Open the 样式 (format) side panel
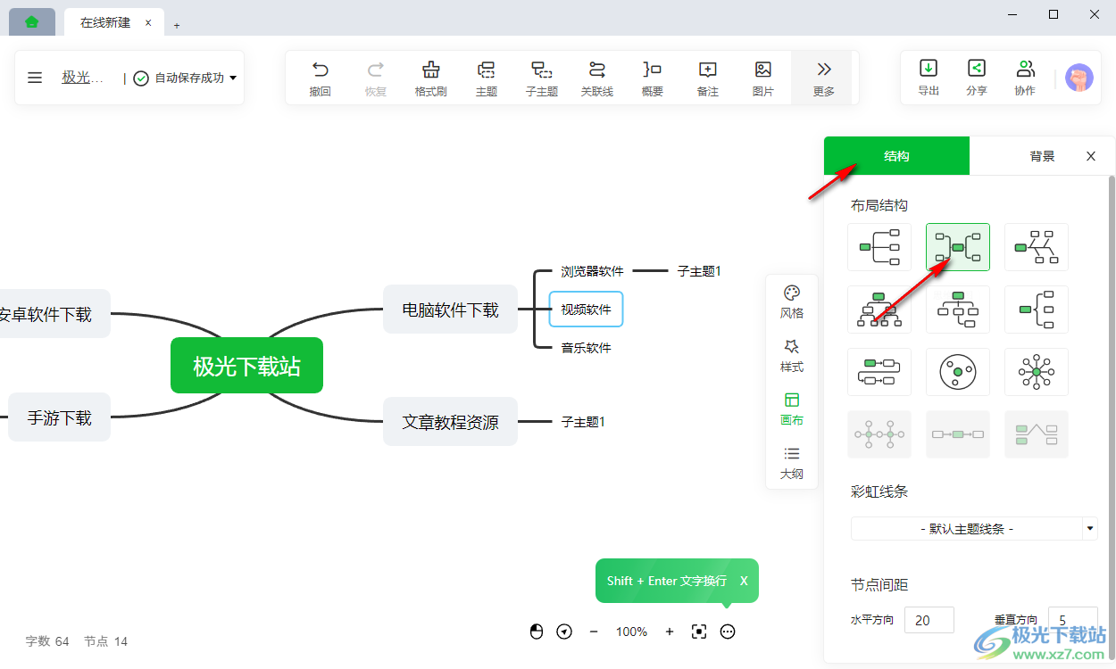 click(792, 356)
